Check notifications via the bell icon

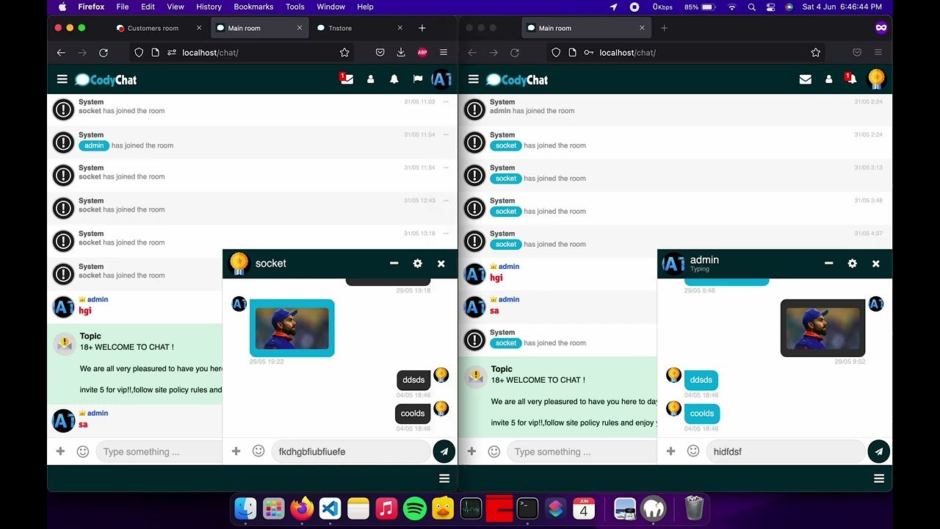tap(394, 79)
